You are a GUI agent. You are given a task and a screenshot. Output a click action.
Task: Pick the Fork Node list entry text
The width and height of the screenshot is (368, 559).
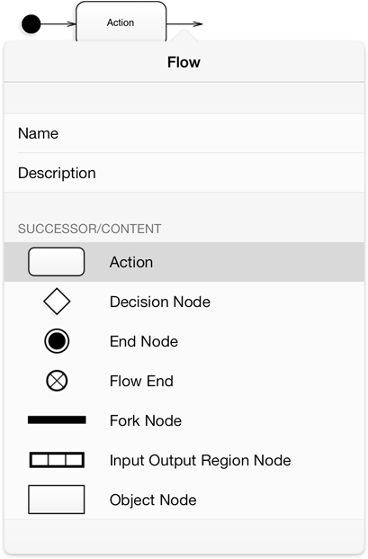[146, 420]
